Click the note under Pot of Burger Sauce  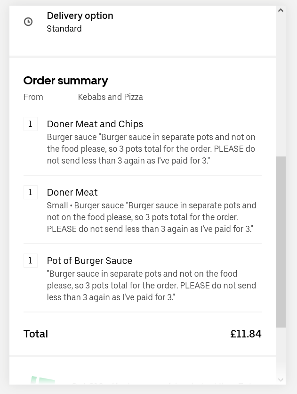152,286
